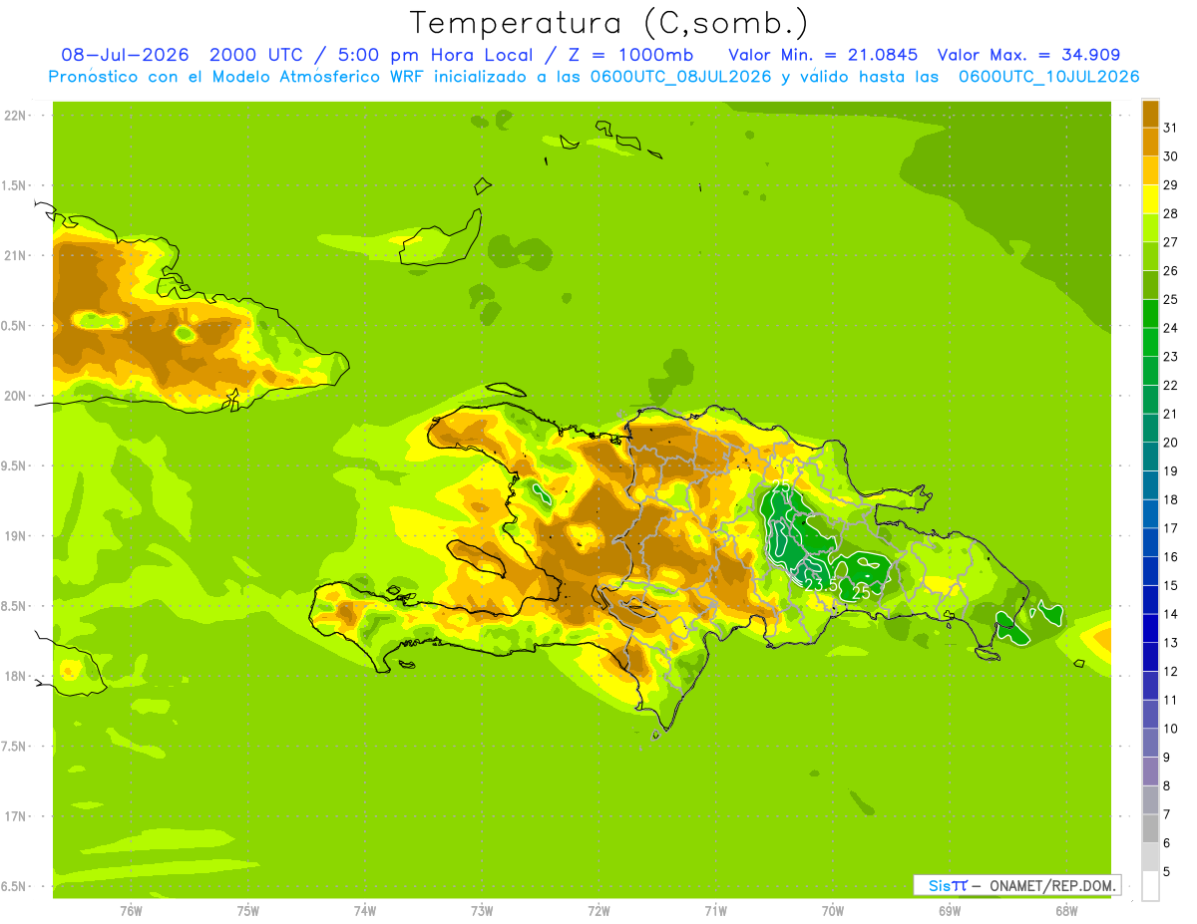Click the "8.5N" latitude axis label
Image resolution: width=1197 pixels, height=924 pixels.
14,606
